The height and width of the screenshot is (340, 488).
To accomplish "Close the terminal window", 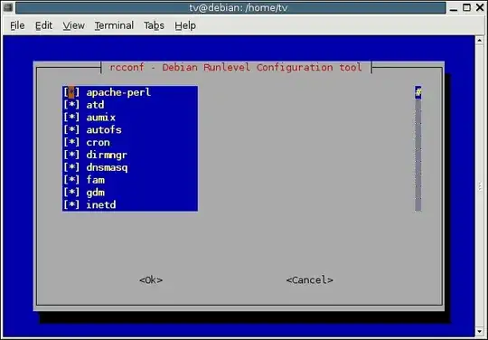I will (x=480, y=7).
